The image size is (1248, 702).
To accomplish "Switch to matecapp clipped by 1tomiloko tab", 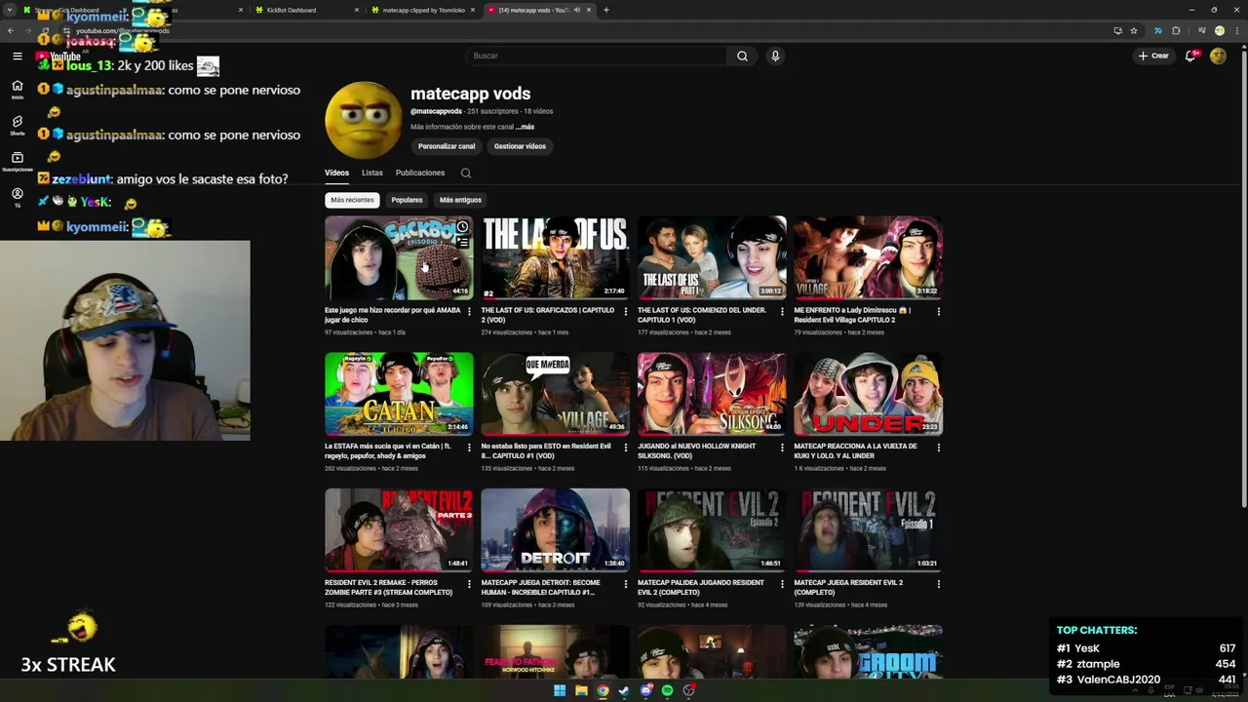I will 422,10.
